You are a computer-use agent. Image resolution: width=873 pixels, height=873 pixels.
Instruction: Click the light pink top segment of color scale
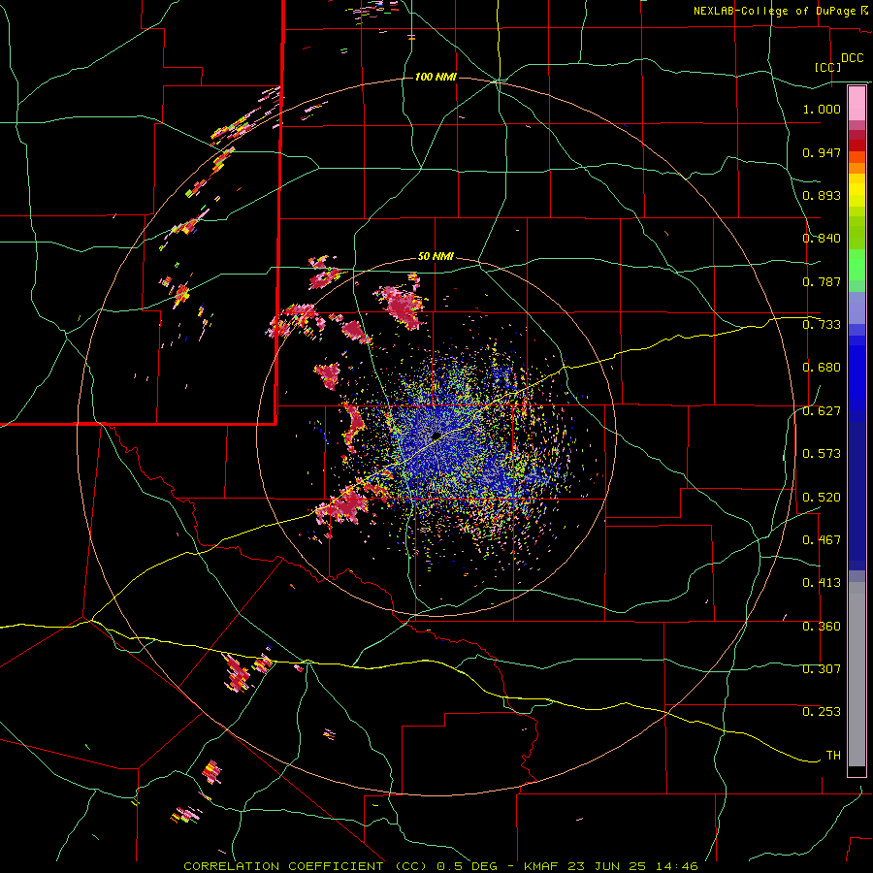pyautogui.click(x=857, y=104)
